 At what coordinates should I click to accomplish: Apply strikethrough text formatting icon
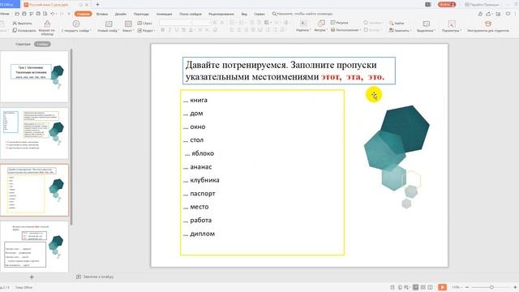click(183, 30)
